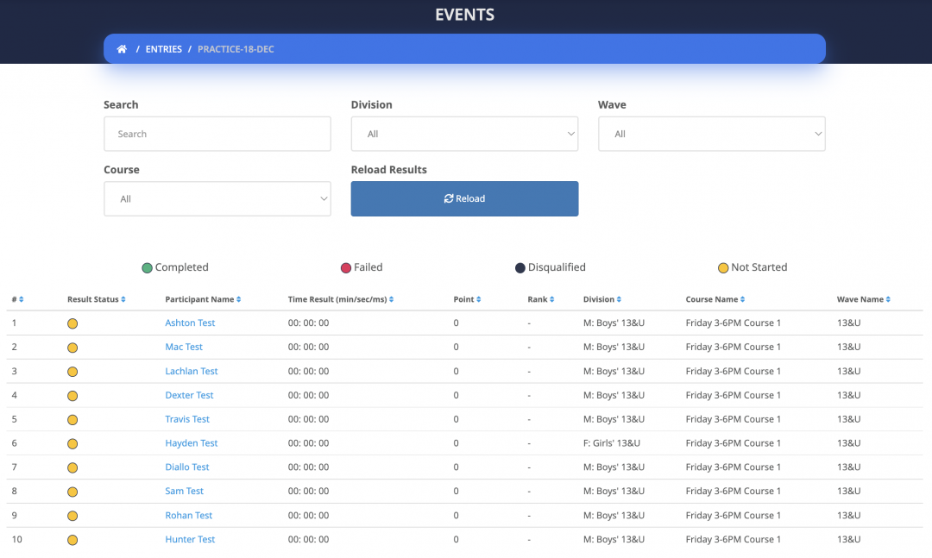
Task: Click the yellow Not Started legend dot
Action: coord(723,268)
